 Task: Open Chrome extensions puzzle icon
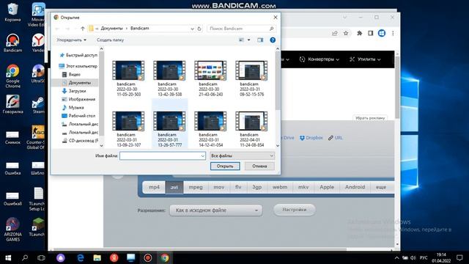(360, 33)
